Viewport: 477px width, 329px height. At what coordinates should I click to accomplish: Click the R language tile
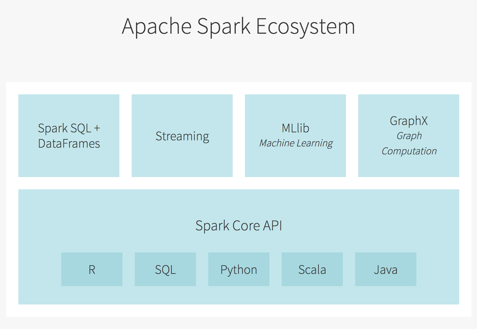point(92,269)
